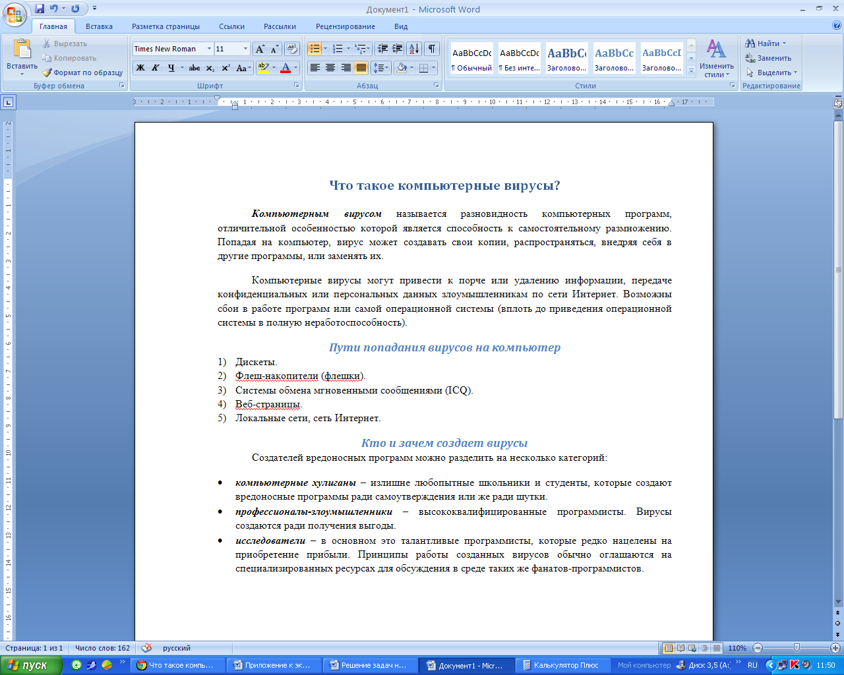Toggle justified alignment
This screenshot has height=675, width=844.
[x=361, y=68]
